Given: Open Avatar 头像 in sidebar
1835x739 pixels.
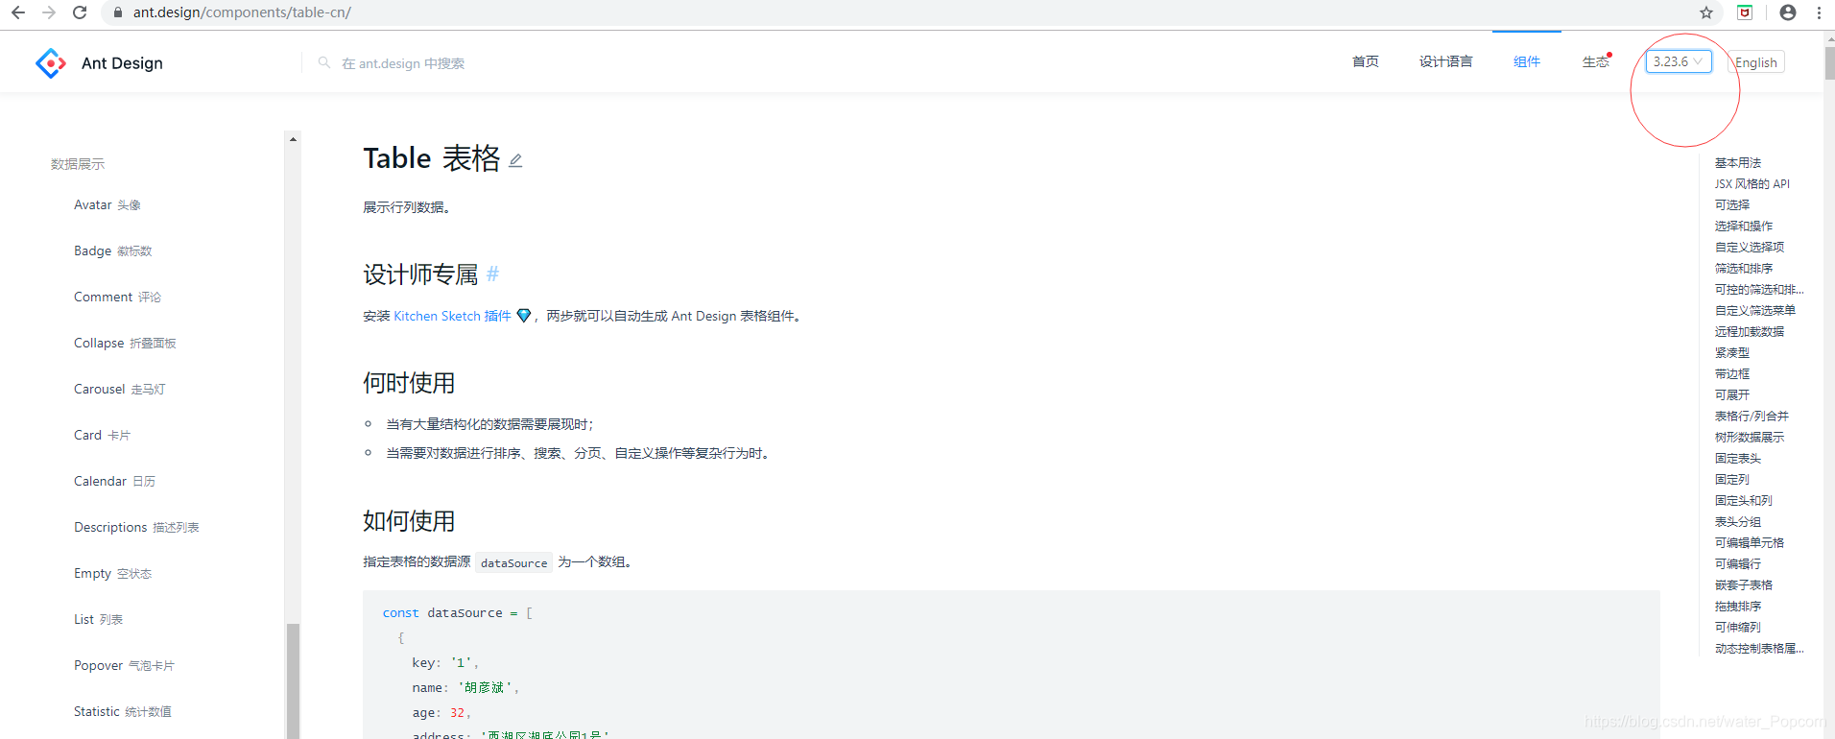Looking at the screenshot, I should (107, 204).
